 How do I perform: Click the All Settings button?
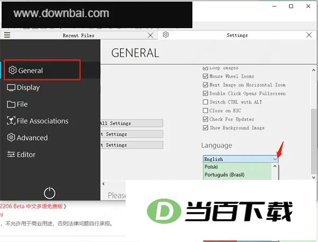(x=131, y=123)
